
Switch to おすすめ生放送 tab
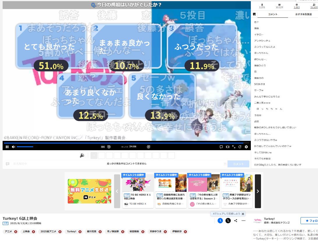pyautogui.click(x=303, y=14)
